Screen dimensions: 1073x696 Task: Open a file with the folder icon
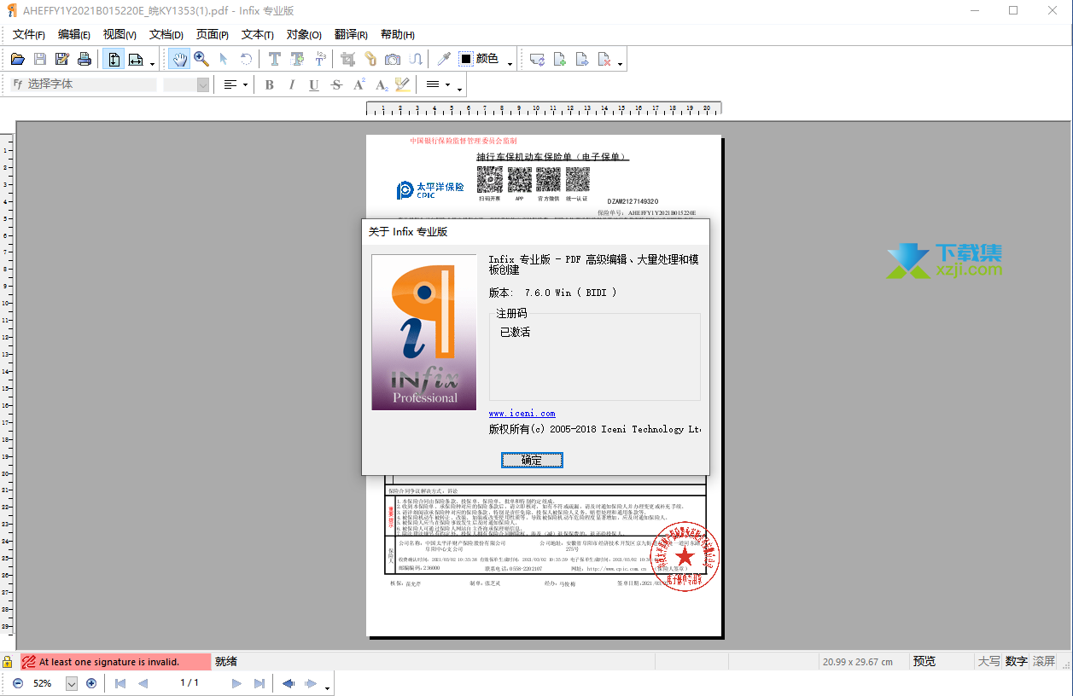[17, 59]
